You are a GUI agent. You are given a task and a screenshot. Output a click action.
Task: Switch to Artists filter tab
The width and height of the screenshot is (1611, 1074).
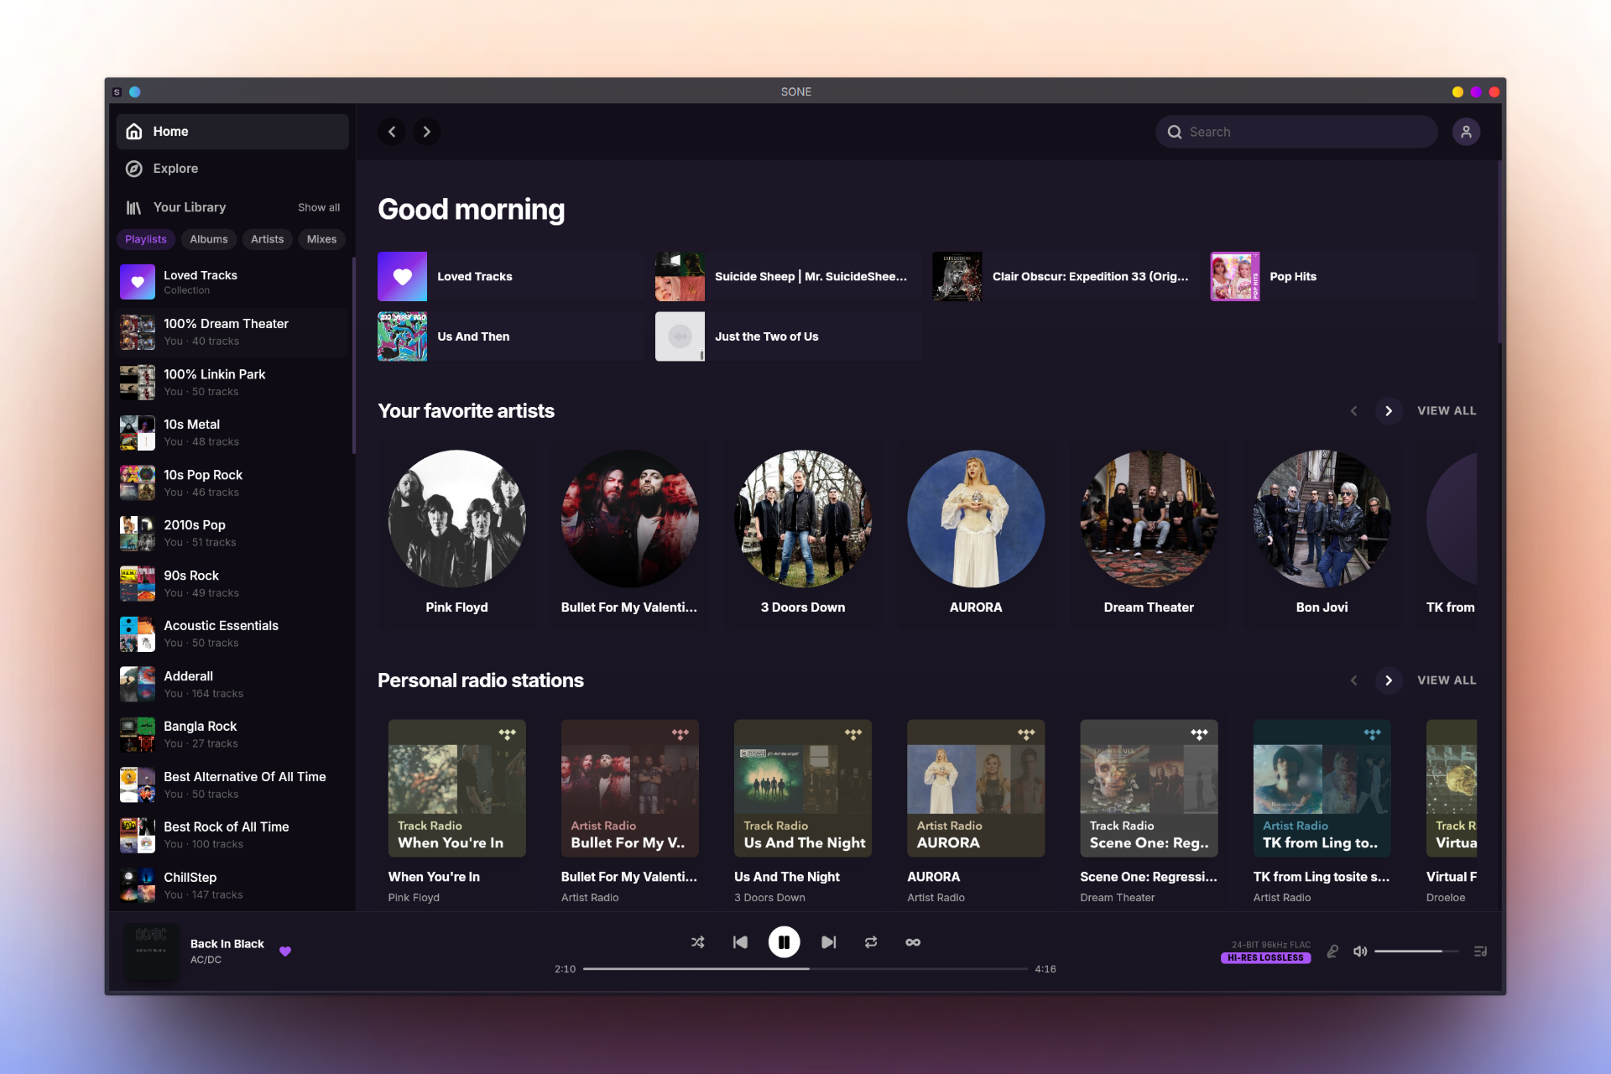(x=267, y=239)
